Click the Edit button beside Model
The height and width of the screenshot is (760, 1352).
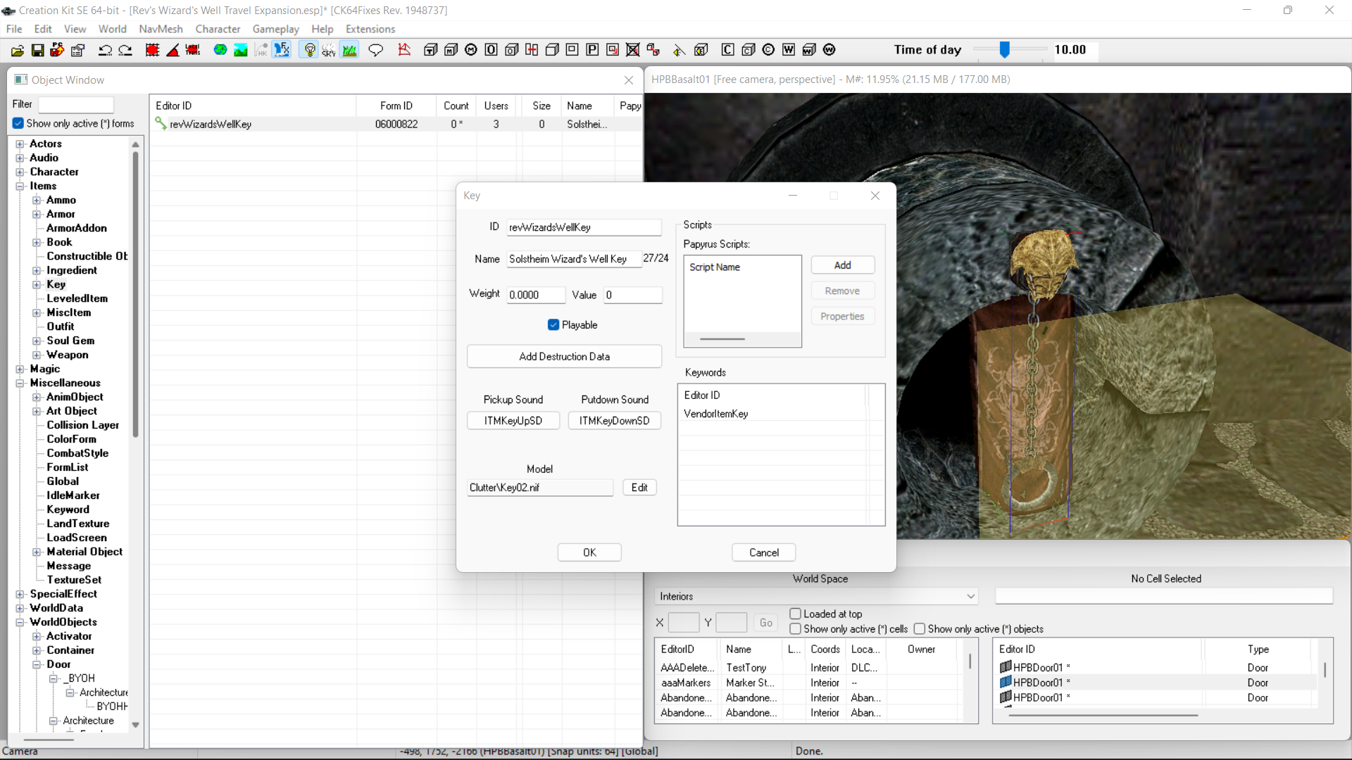(639, 488)
